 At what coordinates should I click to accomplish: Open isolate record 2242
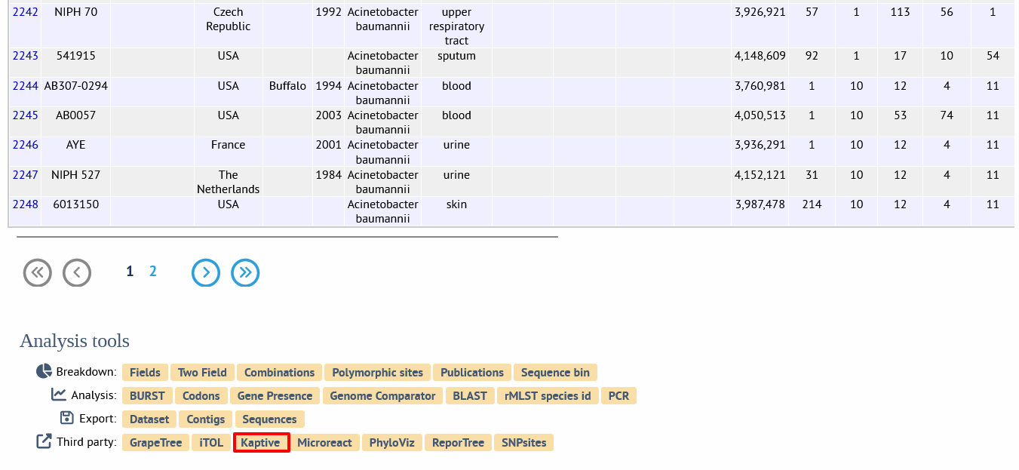[x=26, y=12]
